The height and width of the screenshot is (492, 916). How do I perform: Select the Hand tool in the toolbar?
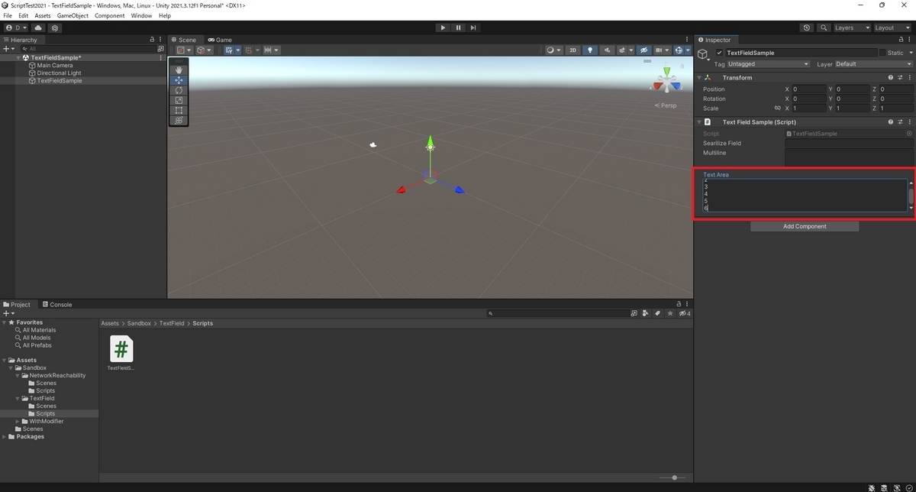pos(178,70)
